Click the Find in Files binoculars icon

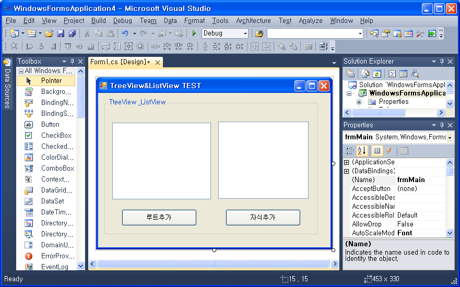click(259, 33)
